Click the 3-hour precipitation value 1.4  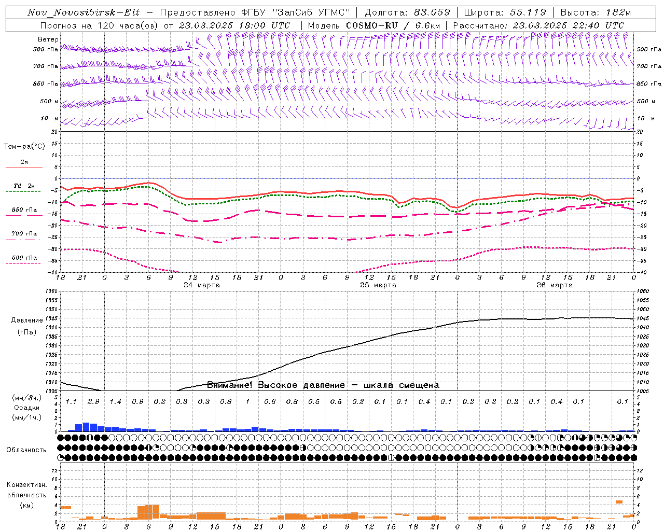[115, 402]
